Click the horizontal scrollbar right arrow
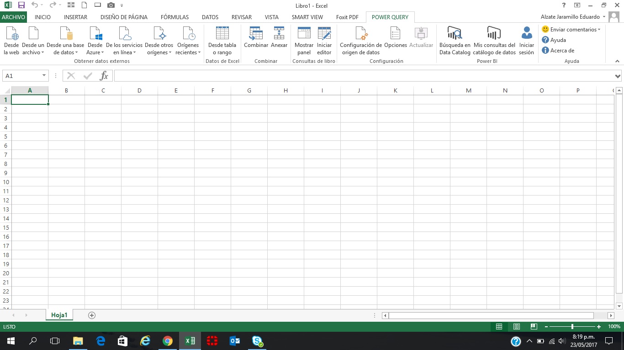Screen dimensions: 624x350 coord(611,315)
